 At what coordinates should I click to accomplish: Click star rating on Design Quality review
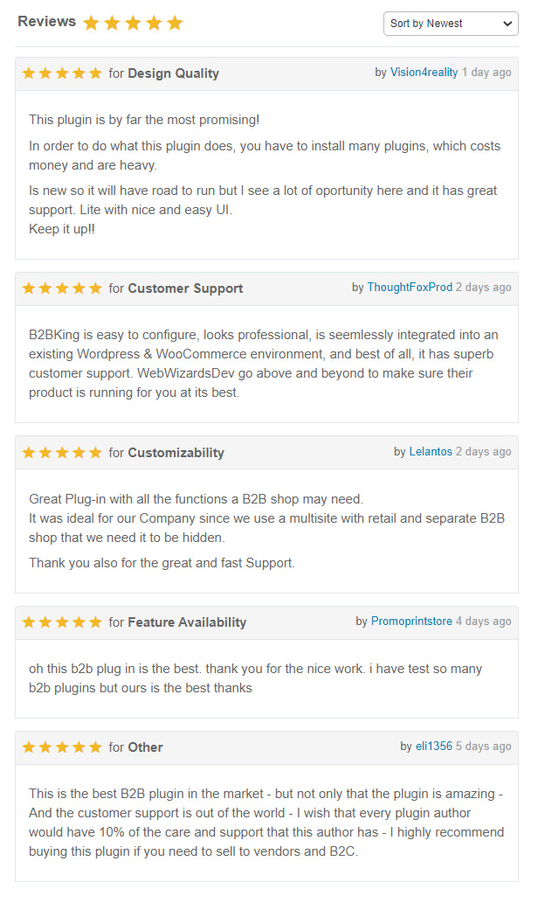pyautogui.click(x=62, y=73)
